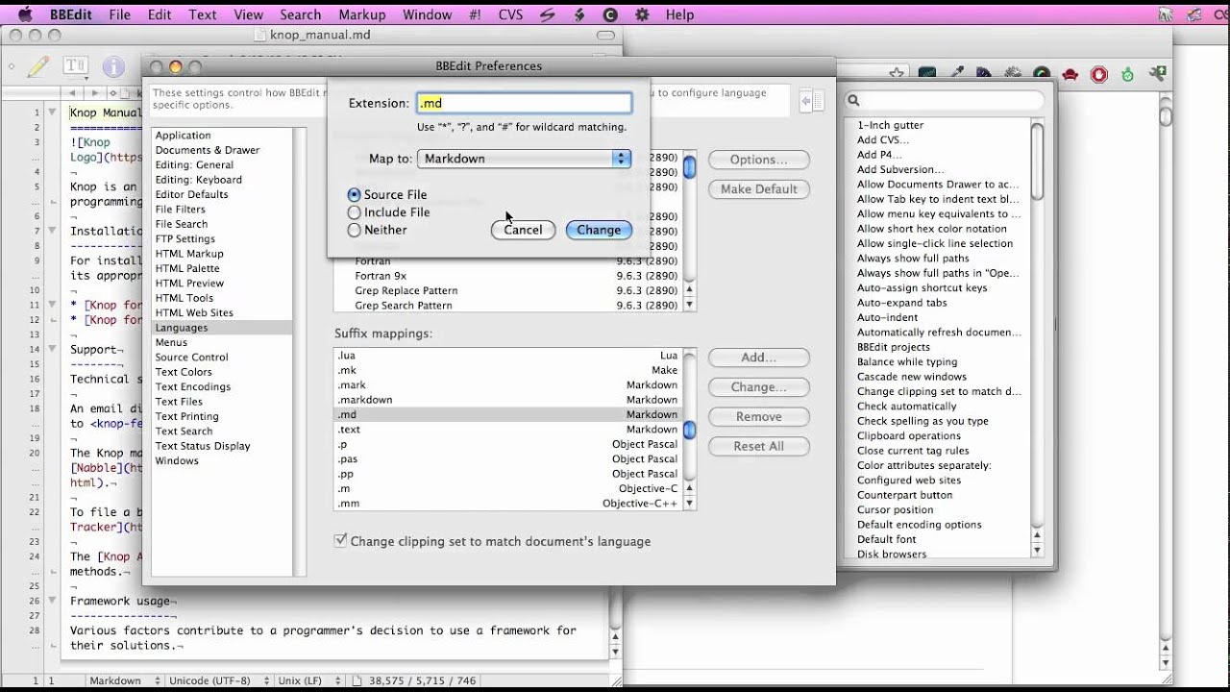Click the next document arrow in the navigation bar
The image size is (1230, 692).
click(x=95, y=93)
